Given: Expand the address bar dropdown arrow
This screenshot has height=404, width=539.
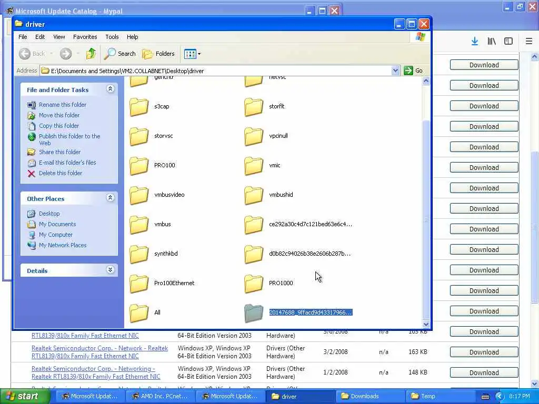Looking at the screenshot, I should pyautogui.click(x=395, y=71).
